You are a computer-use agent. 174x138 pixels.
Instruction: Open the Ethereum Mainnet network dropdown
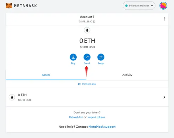click(x=139, y=6)
